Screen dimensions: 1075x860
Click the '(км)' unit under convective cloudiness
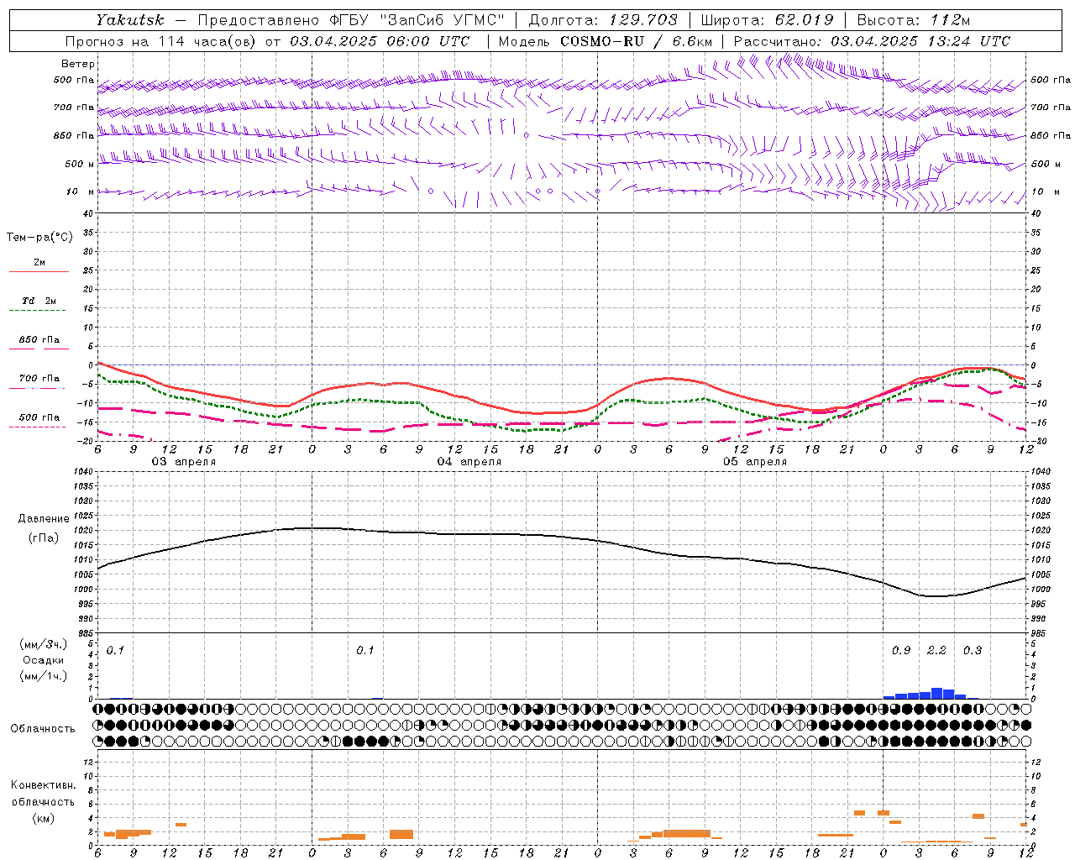click(43, 818)
